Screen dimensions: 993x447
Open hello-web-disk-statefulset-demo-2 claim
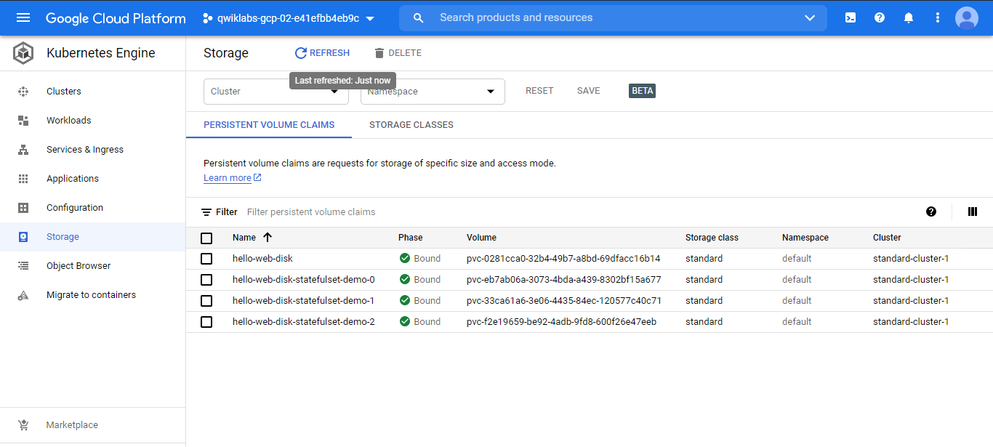click(304, 322)
